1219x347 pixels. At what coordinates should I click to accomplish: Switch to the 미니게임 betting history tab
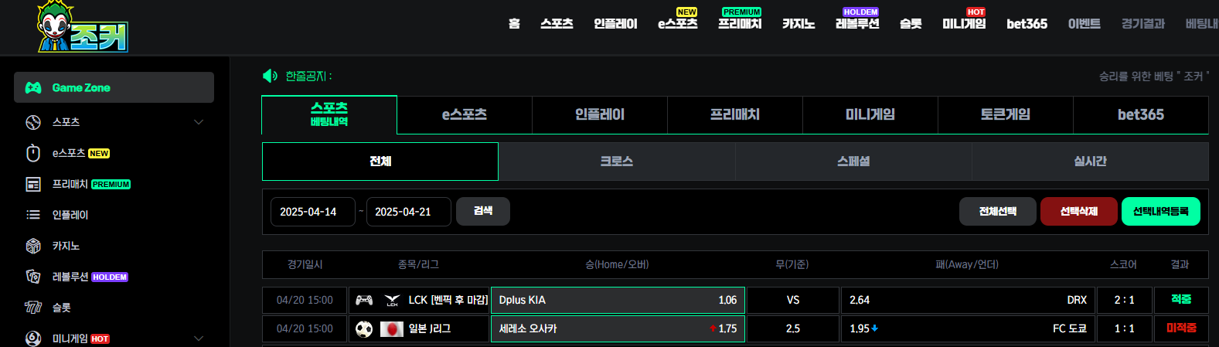click(870, 114)
